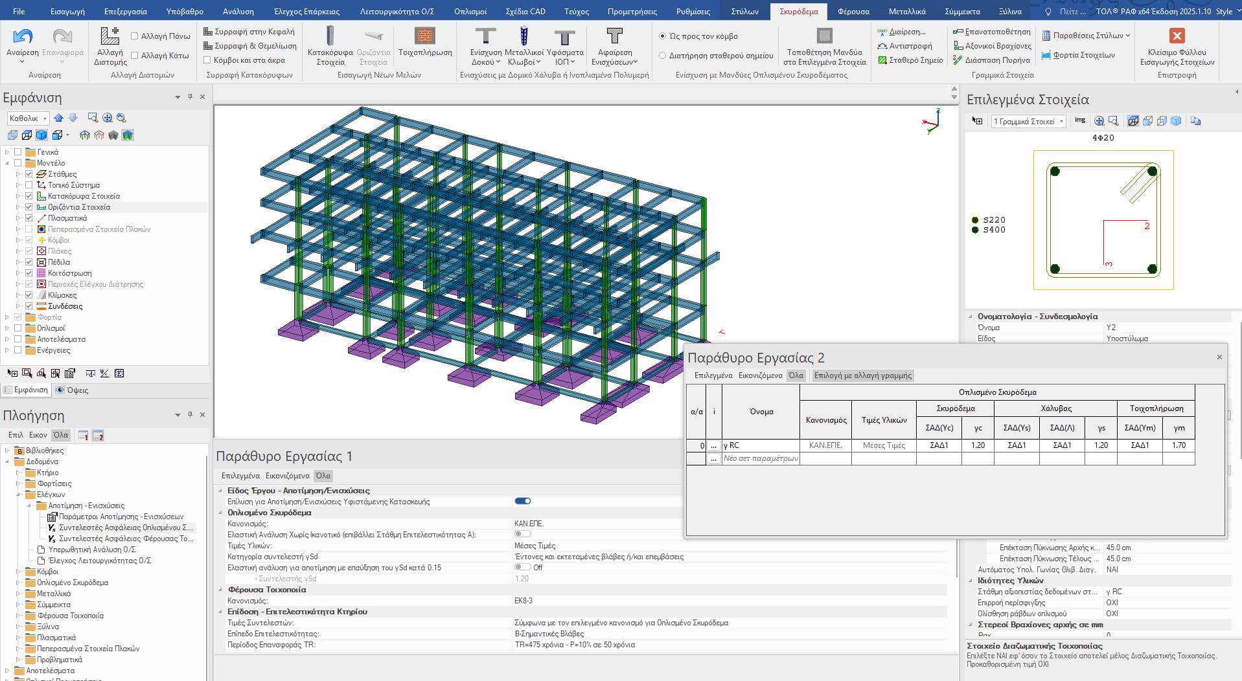Switch to the Μεταλλικά ribbon tab
The height and width of the screenshot is (681, 1242).
coord(906,11)
